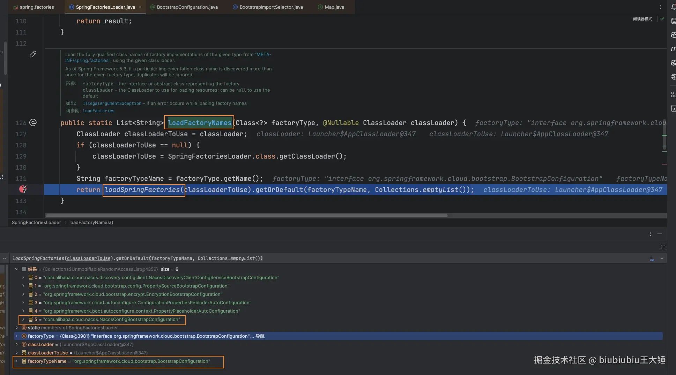Click the edit pencil icon beside the rendered doc comment
The height and width of the screenshot is (375, 676).
tap(33, 54)
